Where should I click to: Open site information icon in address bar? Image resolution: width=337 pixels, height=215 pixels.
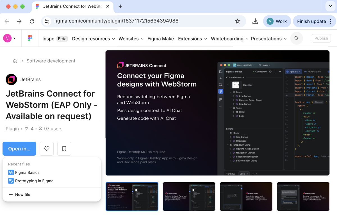point(47,21)
